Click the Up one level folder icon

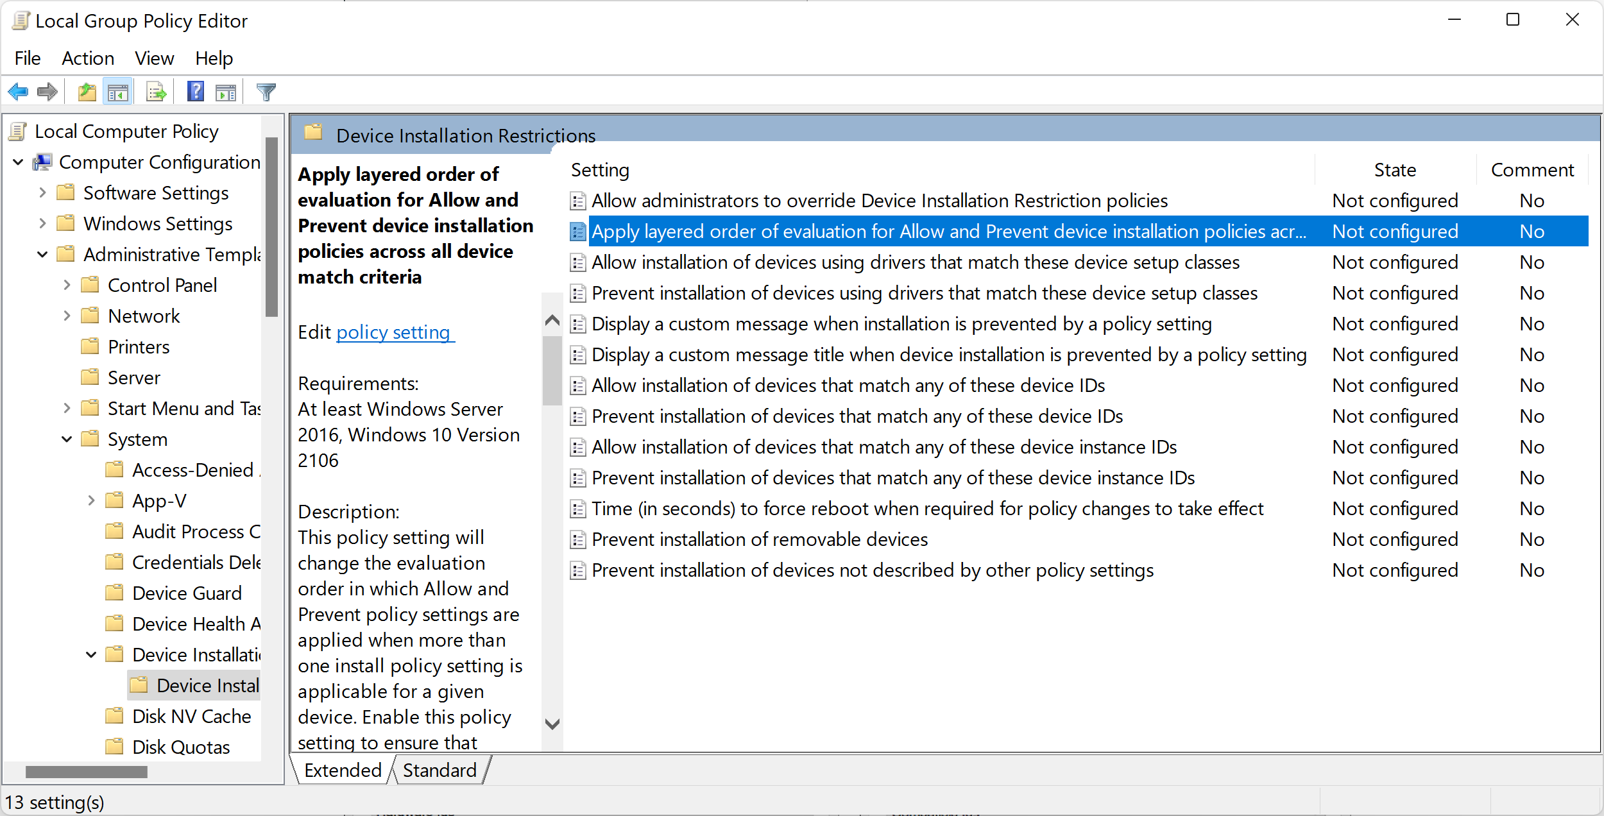click(86, 91)
